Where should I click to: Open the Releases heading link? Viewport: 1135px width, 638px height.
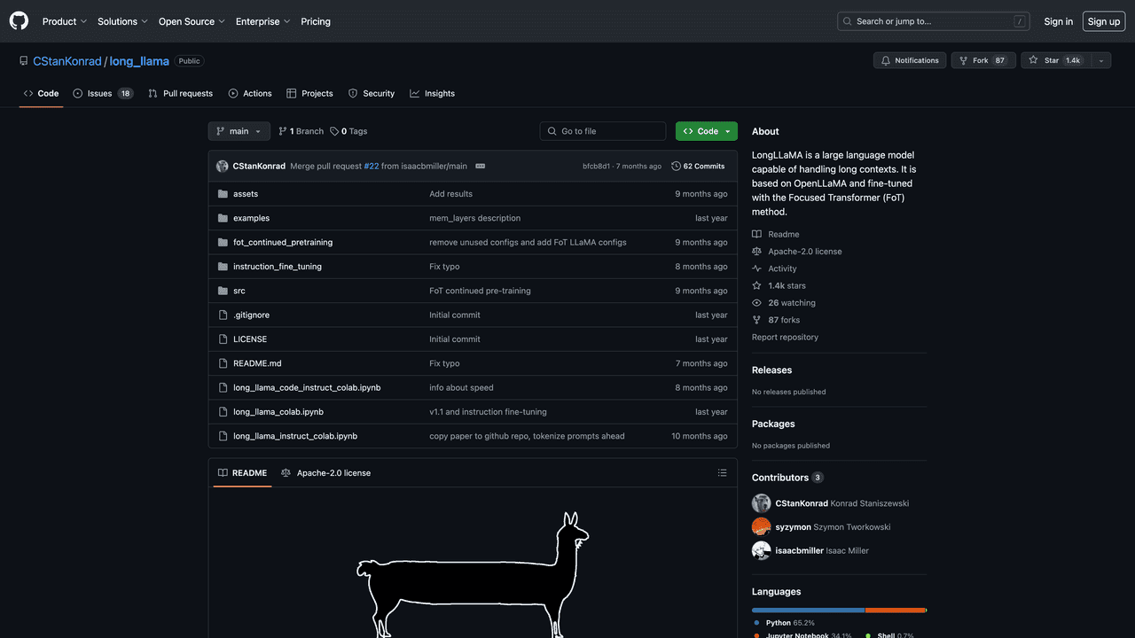(x=771, y=370)
